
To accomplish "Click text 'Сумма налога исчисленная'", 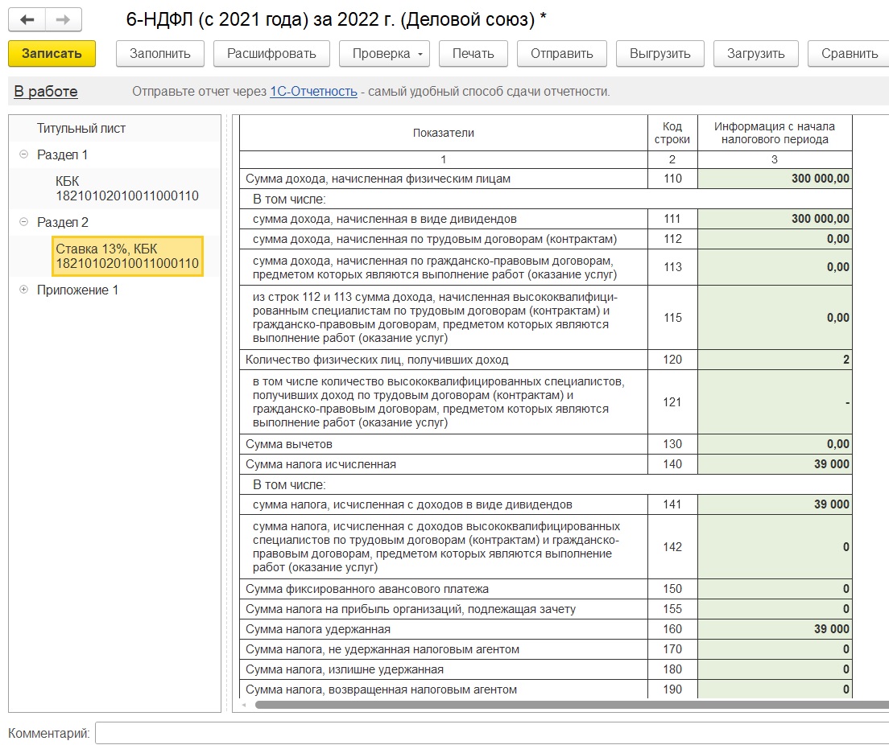I will tap(320, 464).
